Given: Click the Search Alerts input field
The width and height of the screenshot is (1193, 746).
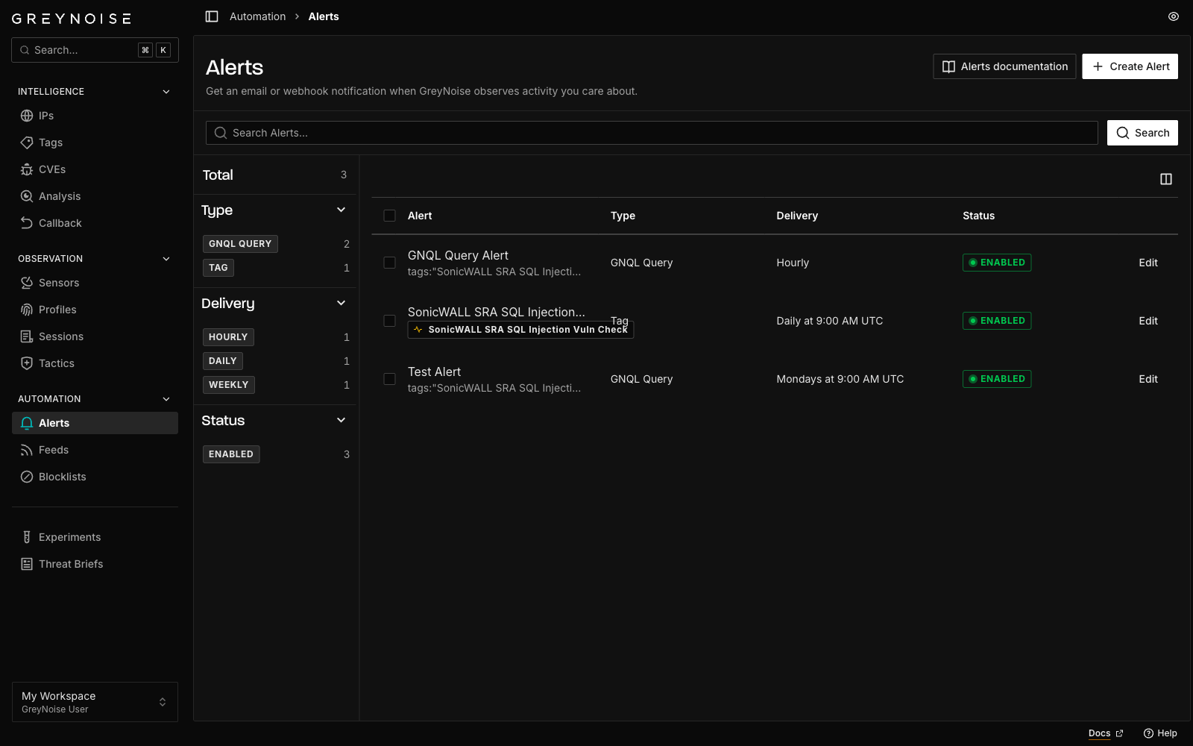Looking at the screenshot, I should pyautogui.click(x=652, y=133).
